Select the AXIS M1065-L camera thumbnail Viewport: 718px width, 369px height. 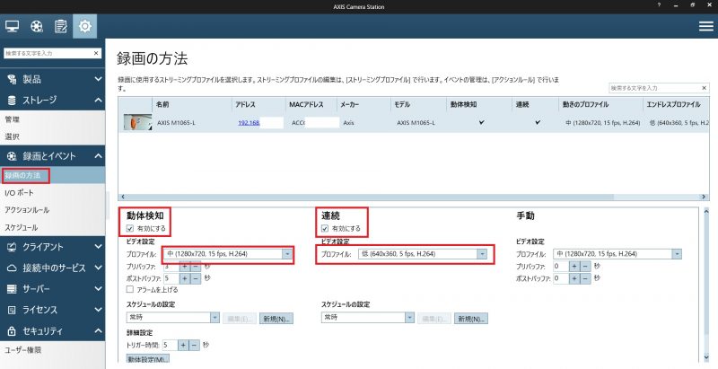(x=138, y=123)
